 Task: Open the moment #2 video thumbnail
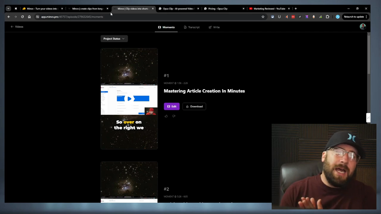coord(129,182)
